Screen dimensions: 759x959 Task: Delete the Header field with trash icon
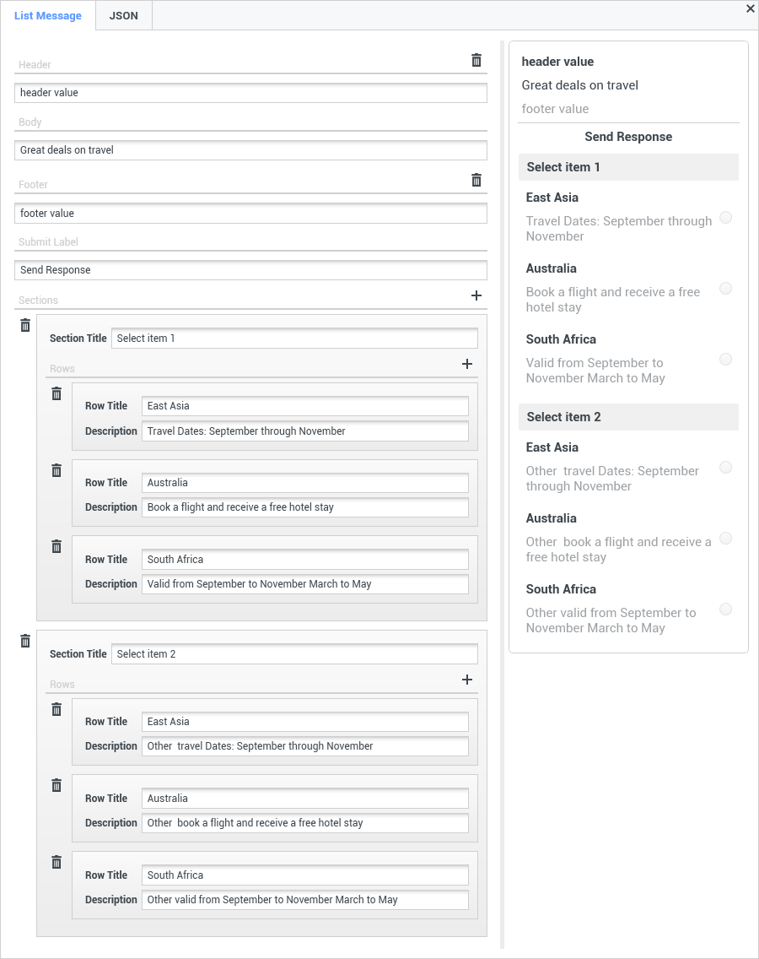[476, 60]
